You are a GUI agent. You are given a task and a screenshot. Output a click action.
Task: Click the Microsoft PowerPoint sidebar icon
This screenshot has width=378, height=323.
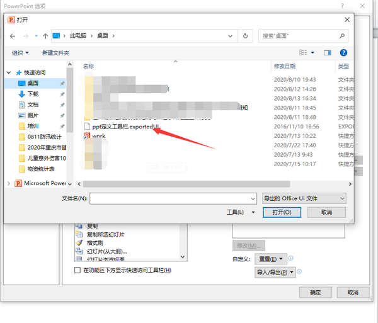click(x=18, y=183)
